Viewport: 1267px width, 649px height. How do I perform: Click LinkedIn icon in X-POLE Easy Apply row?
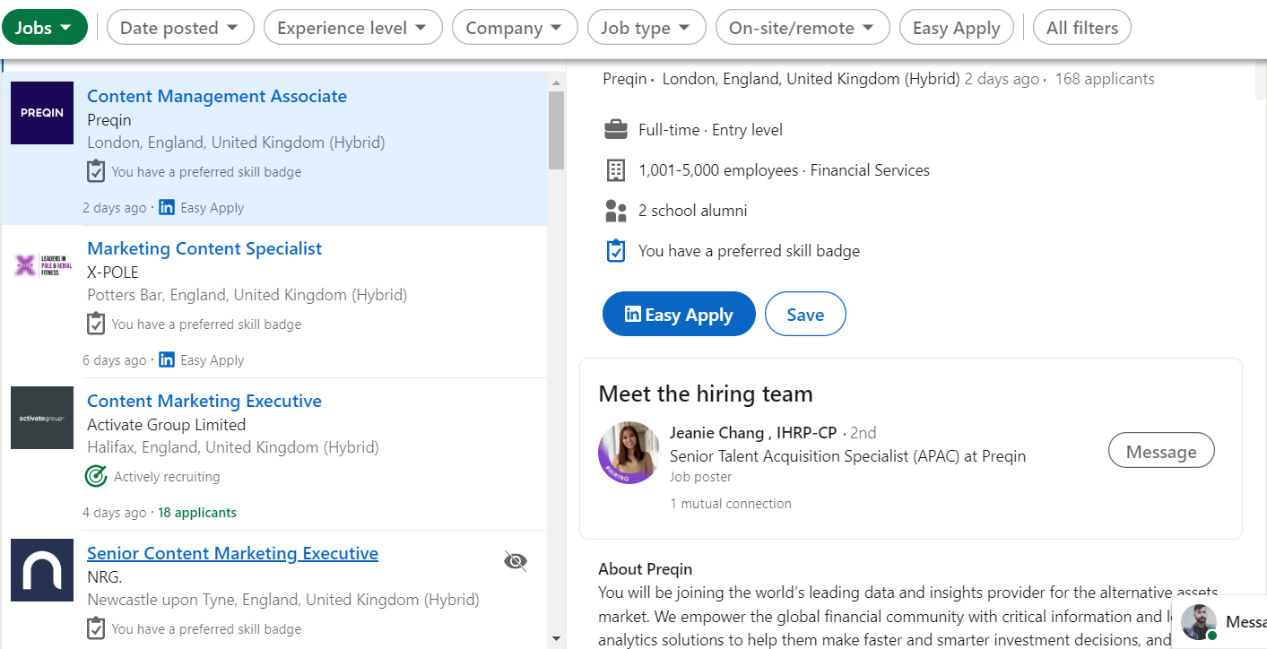[167, 359]
